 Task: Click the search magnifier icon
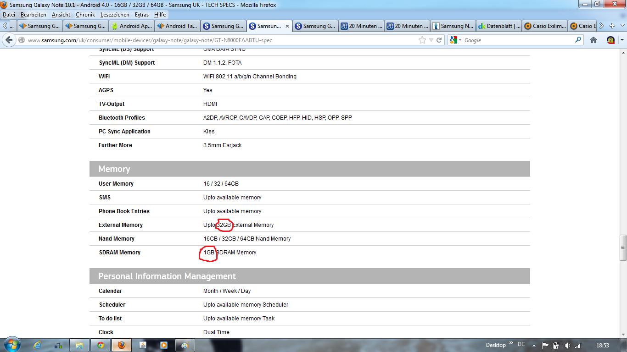(x=578, y=40)
